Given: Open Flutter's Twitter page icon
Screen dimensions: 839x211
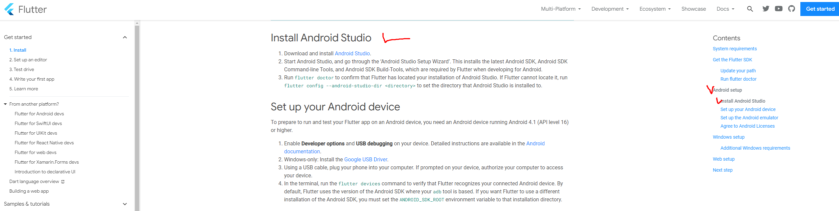Looking at the screenshot, I should [766, 9].
